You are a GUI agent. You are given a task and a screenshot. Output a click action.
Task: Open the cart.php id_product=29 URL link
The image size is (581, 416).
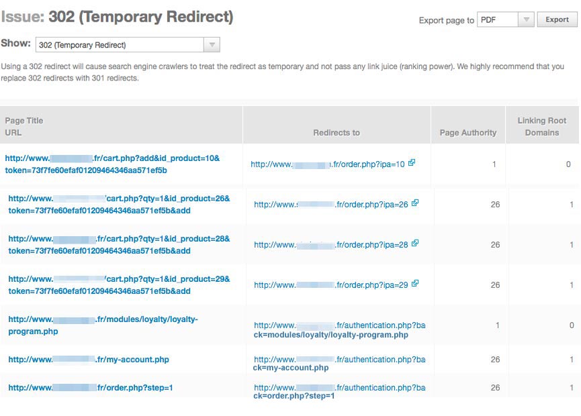point(119,285)
